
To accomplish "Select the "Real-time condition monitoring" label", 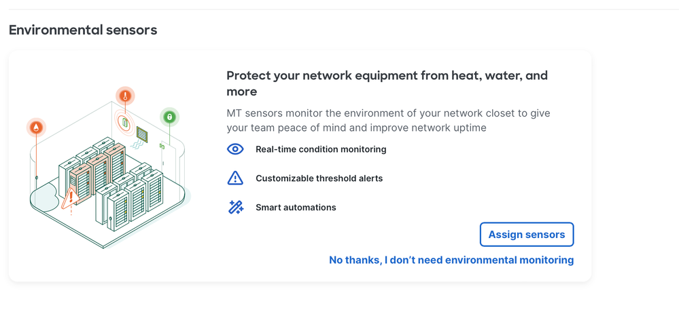I will (x=321, y=149).
